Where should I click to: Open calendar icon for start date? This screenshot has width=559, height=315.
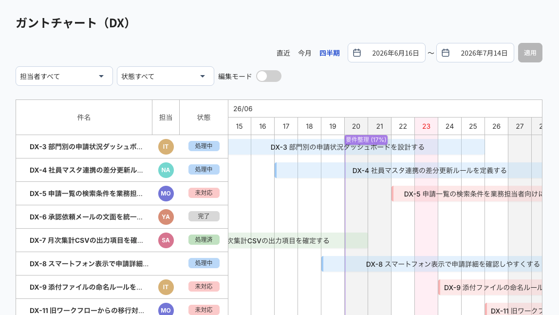[x=357, y=53]
